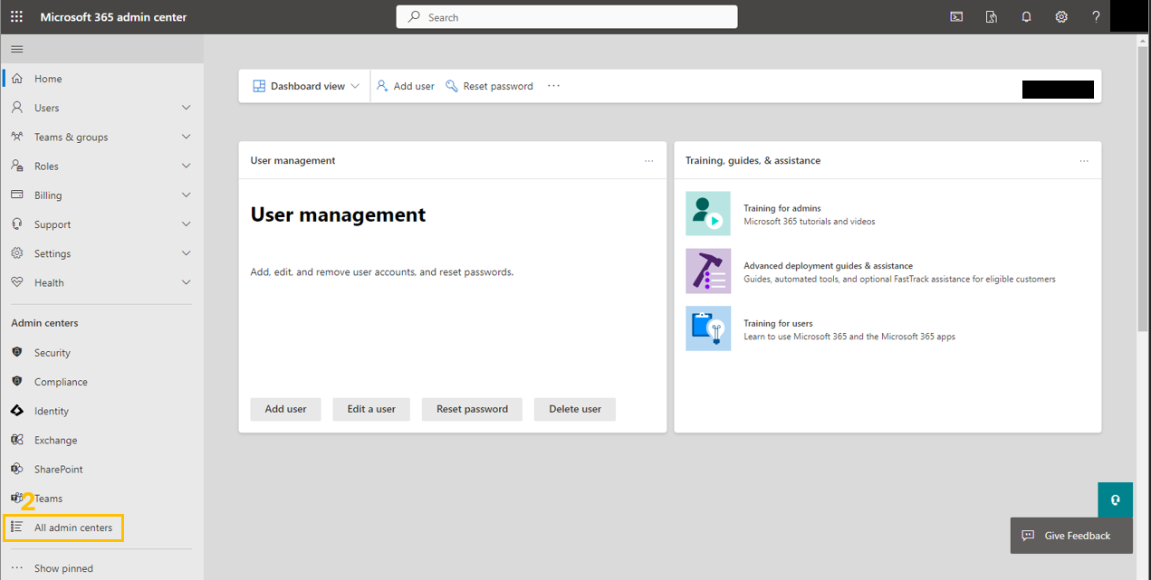This screenshot has height=580, width=1151.
Task: Click the document icon in top bar
Action: coord(992,16)
